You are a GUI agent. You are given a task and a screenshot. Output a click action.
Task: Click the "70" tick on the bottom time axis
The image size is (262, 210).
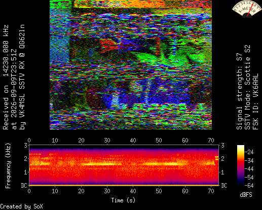pos(211,191)
